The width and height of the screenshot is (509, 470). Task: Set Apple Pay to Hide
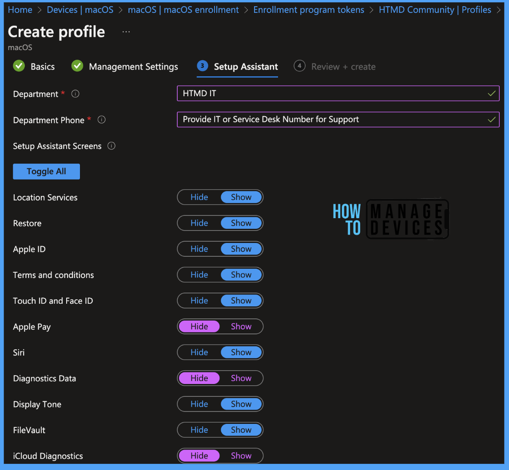pyautogui.click(x=199, y=326)
